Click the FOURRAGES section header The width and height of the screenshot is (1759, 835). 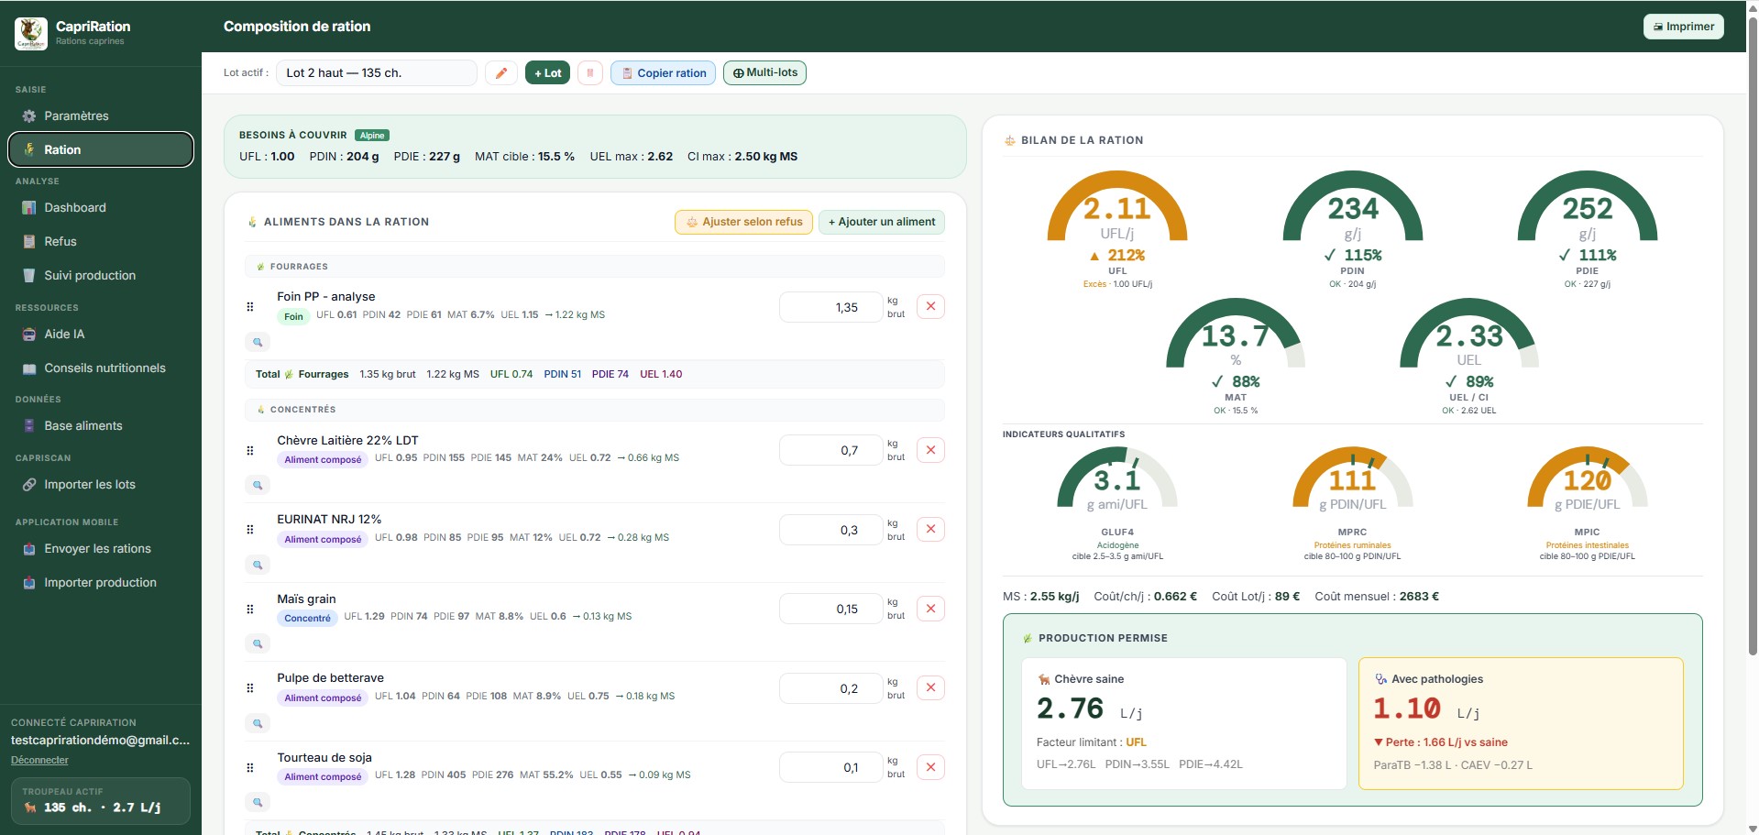(x=595, y=267)
